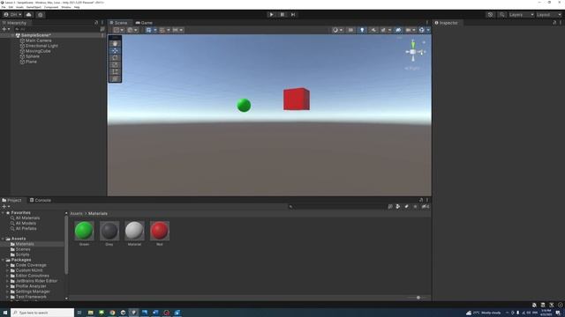This screenshot has width=565, height=317.
Task: Click the Step frame button
Action: 293,15
